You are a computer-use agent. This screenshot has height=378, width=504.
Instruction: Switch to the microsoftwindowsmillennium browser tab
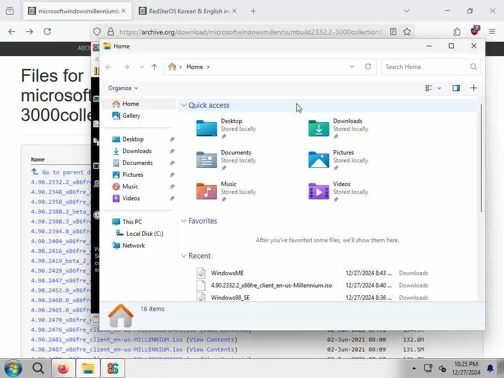[77, 11]
